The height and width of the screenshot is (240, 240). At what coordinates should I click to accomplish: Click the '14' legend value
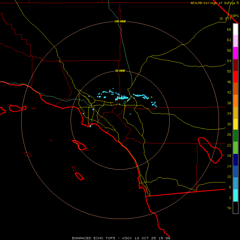(229, 166)
